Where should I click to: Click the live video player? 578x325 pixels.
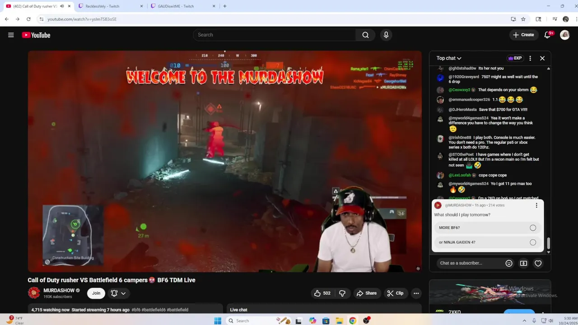tap(225, 162)
